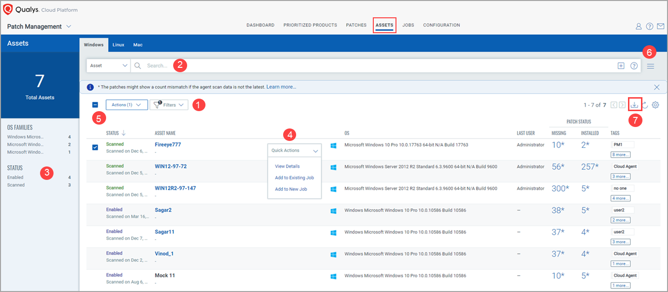Image resolution: width=668 pixels, height=292 pixels.
Task: Switch to the Linux assets tab
Action: (119, 45)
